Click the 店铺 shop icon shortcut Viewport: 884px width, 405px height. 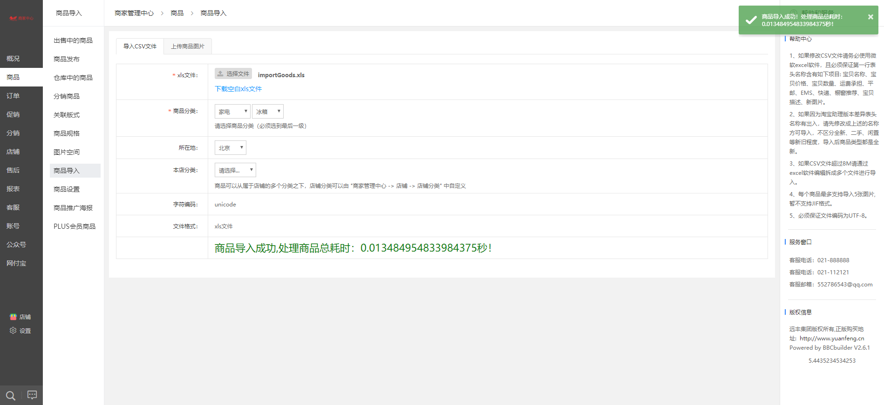coord(20,317)
